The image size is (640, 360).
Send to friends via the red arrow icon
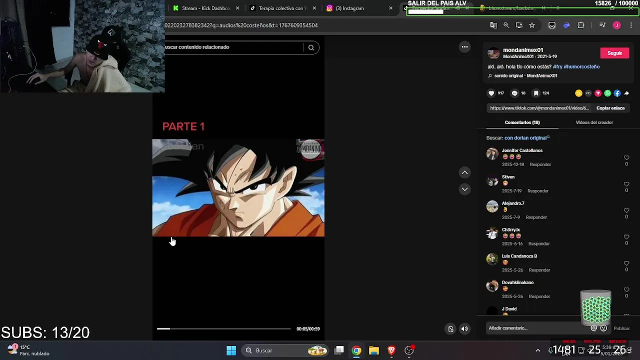pos(598,93)
